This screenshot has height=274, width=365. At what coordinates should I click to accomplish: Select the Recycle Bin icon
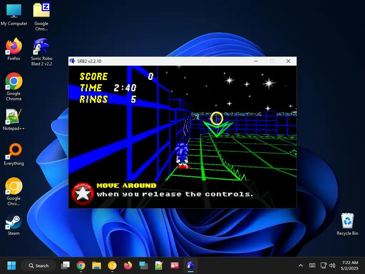point(347,224)
